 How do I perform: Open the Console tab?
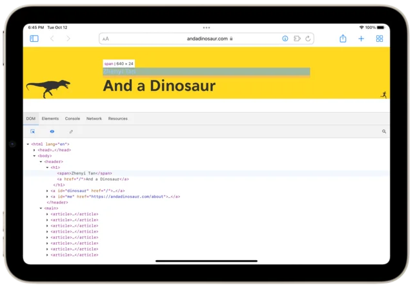pyautogui.click(x=72, y=119)
